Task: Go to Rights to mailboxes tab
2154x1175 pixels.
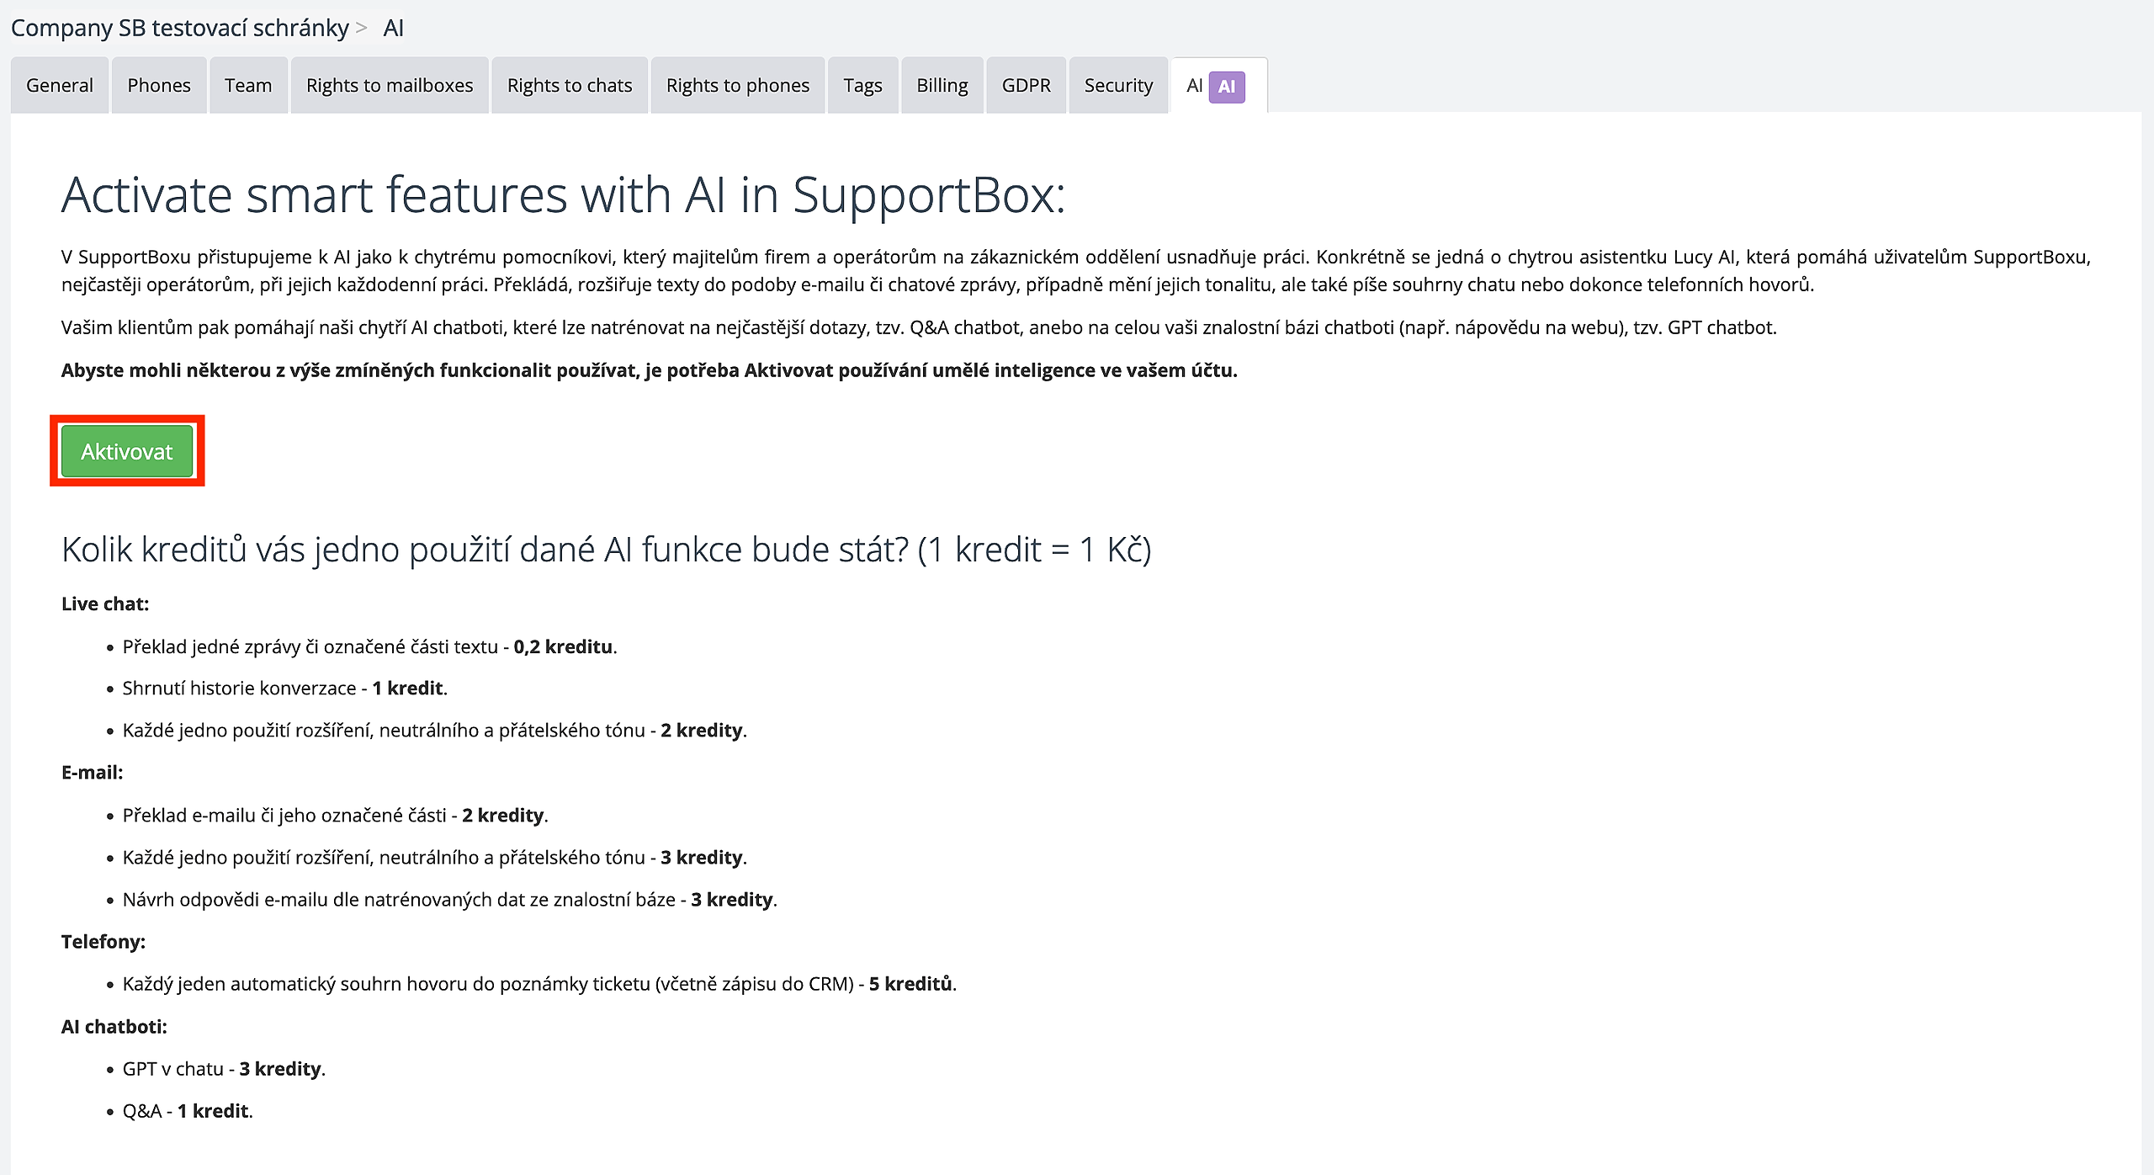Action: [x=389, y=85]
